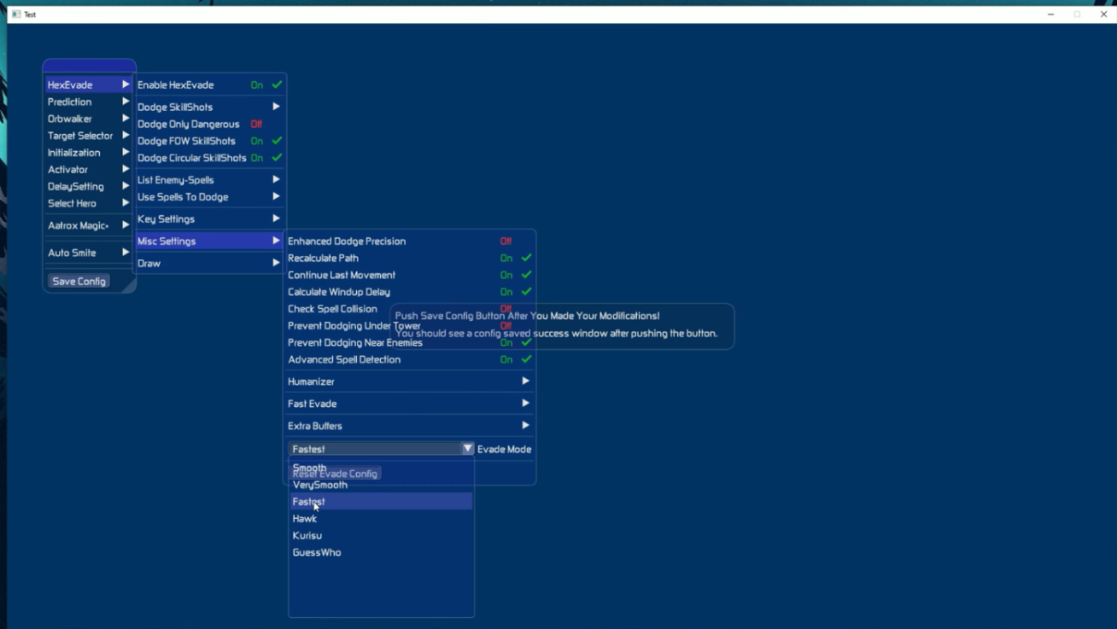
Task: Expand the Extra Buffers submenu arrow
Action: [x=525, y=426]
